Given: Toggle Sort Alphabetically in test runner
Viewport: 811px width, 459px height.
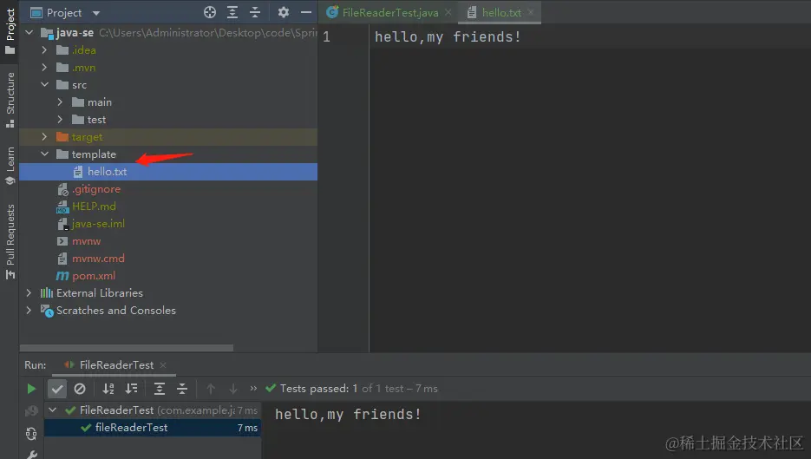Looking at the screenshot, I should tap(108, 389).
